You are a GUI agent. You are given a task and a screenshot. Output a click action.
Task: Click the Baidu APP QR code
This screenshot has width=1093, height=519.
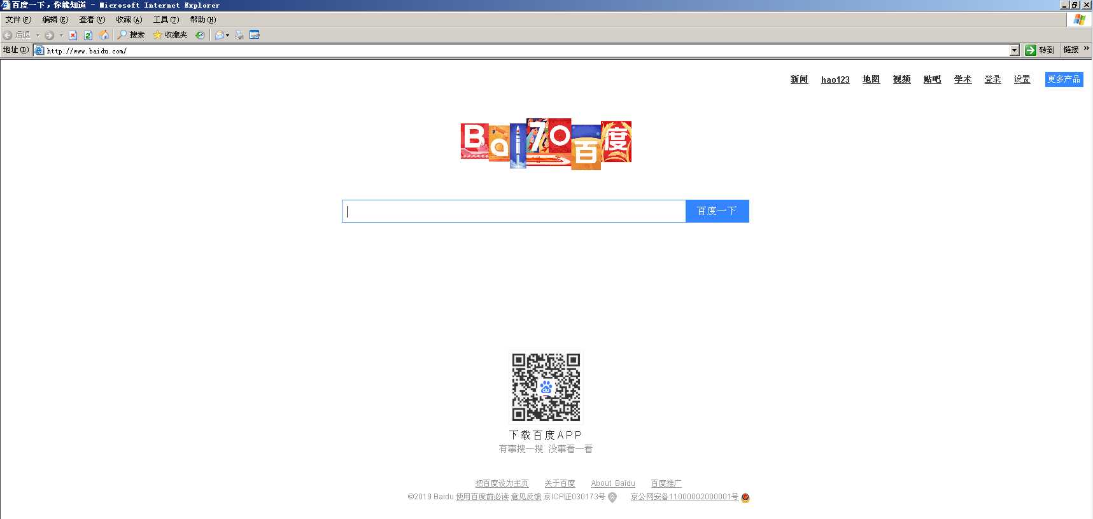[546, 387]
